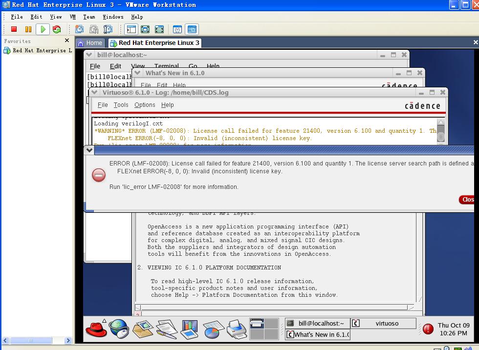Screen dimensions: 479x350
Task: Enter full screen mode icon
Action: pyautogui.click(x=145, y=29)
